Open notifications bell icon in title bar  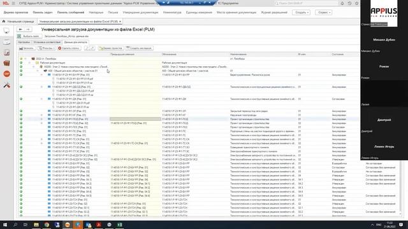pyautogui.click(x=342, y=3)
